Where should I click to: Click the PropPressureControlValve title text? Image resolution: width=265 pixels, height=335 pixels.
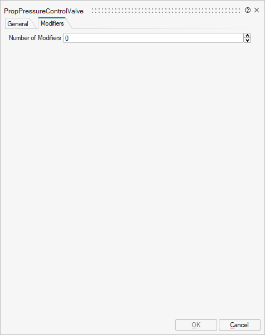pyautogui.click(x=44, y=11)
